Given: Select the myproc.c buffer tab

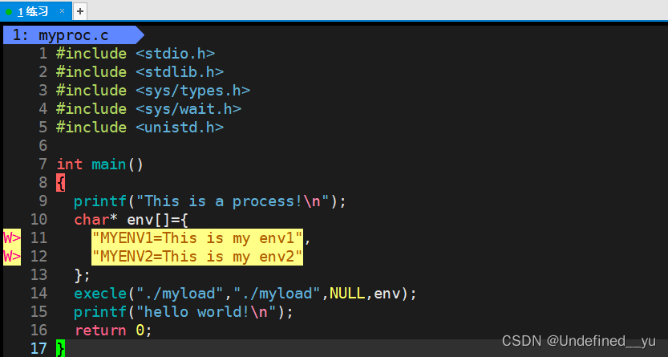Looking at the screenshot, I should point(71,35).
